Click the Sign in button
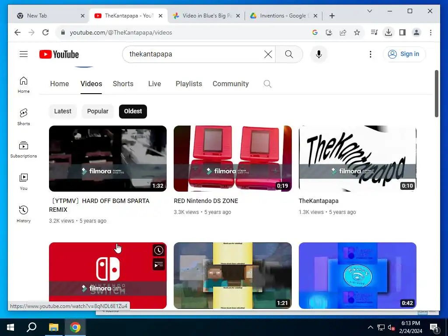448x336 pixels. [x=404, y=54]
